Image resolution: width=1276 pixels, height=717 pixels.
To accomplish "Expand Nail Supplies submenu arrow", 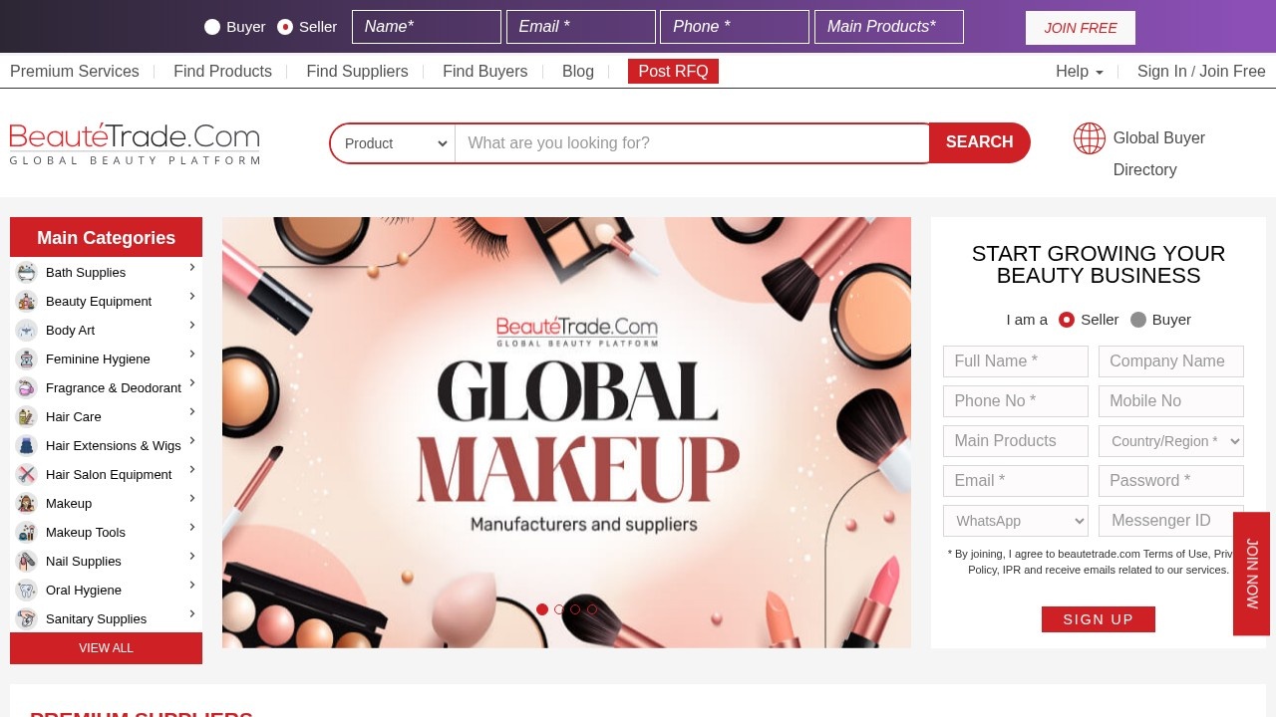I will coord(192,556).
